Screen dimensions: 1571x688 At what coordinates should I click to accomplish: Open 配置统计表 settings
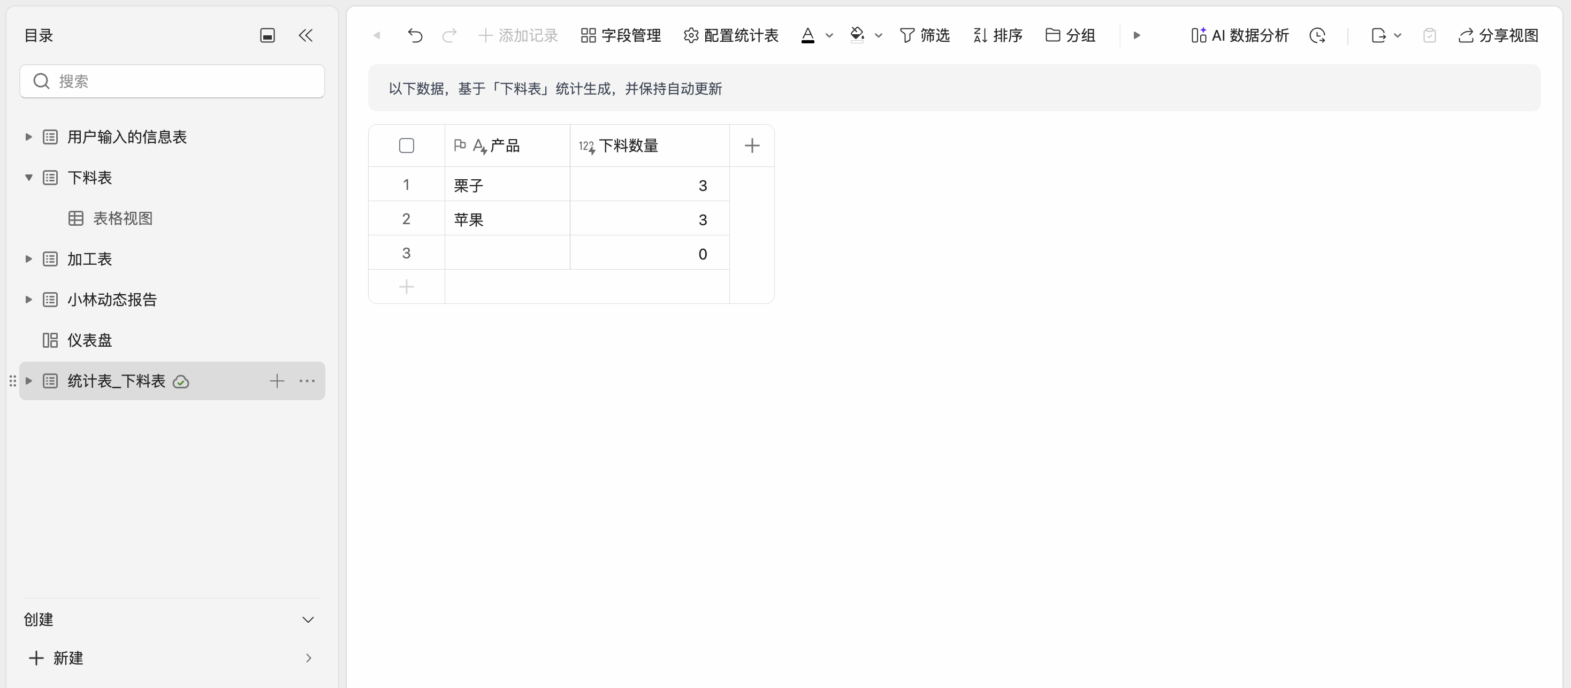(x=730, y=35)
